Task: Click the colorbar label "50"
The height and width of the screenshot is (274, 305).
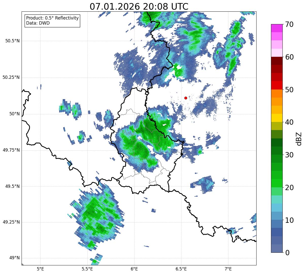Action: click(290, 89)
